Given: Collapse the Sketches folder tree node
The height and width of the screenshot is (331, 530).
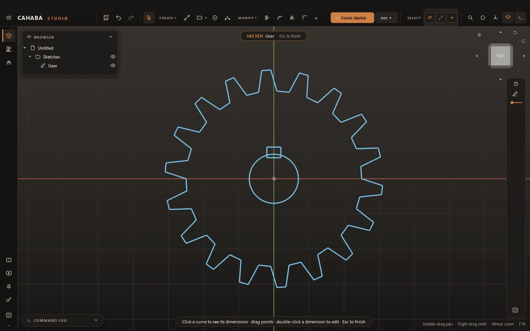Looking at the screenshot, I should (x=30, y=57).
